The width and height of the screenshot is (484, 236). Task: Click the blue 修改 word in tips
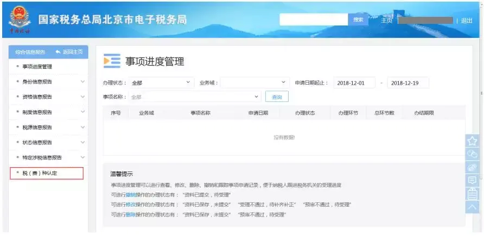pos(131,205)
